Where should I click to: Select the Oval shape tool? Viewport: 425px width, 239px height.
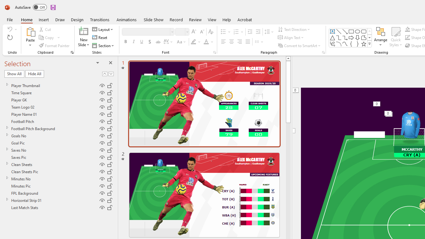pyautogui.click(x=357, y=31)
